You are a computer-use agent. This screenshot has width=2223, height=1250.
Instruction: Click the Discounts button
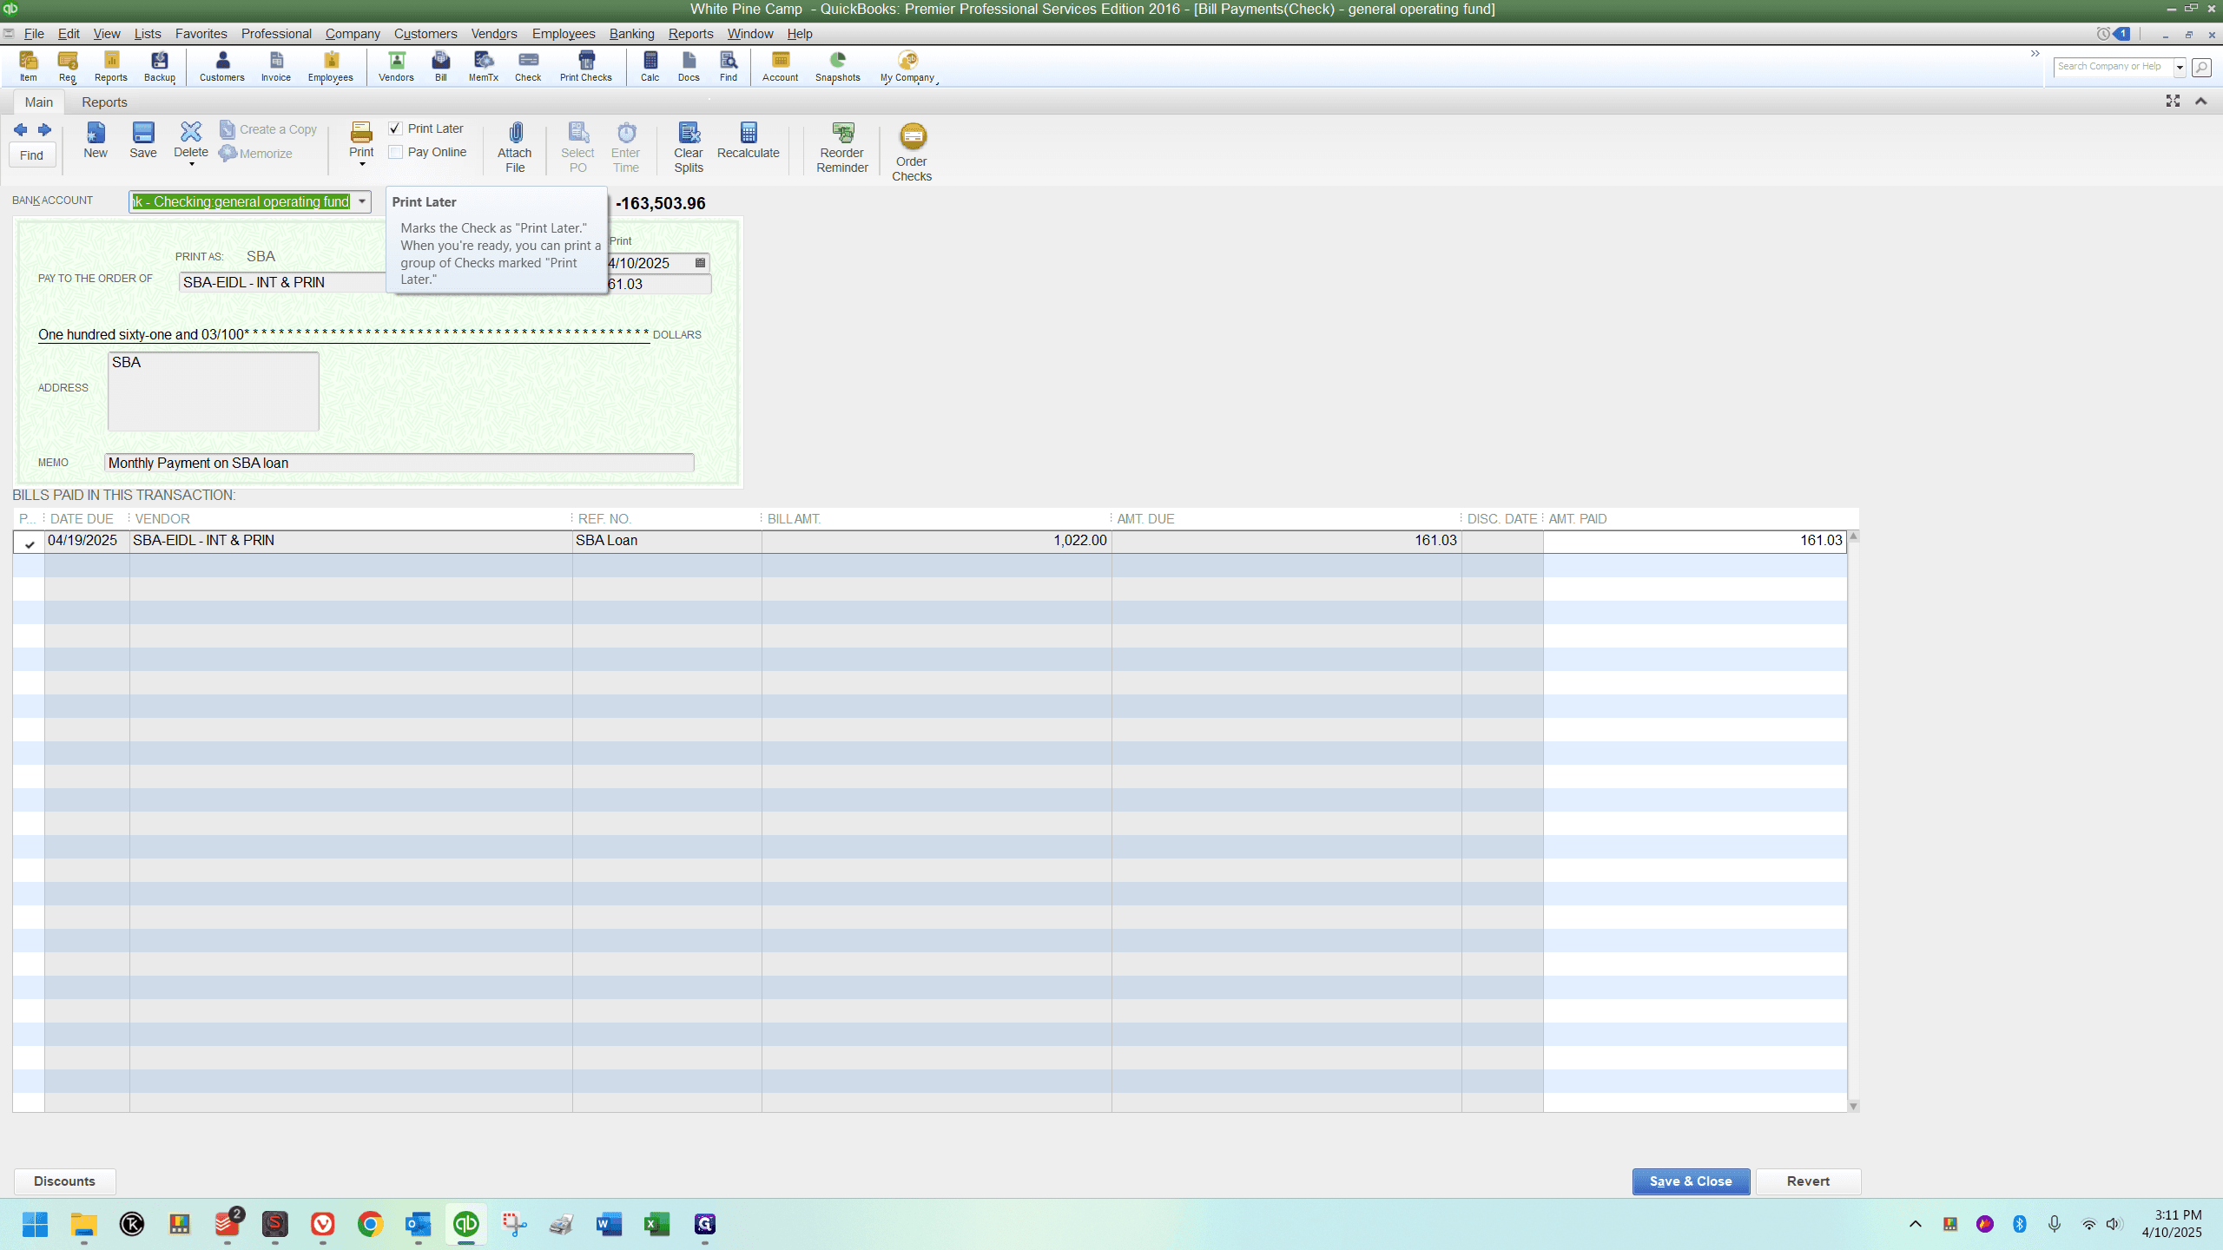(64, 1181)
